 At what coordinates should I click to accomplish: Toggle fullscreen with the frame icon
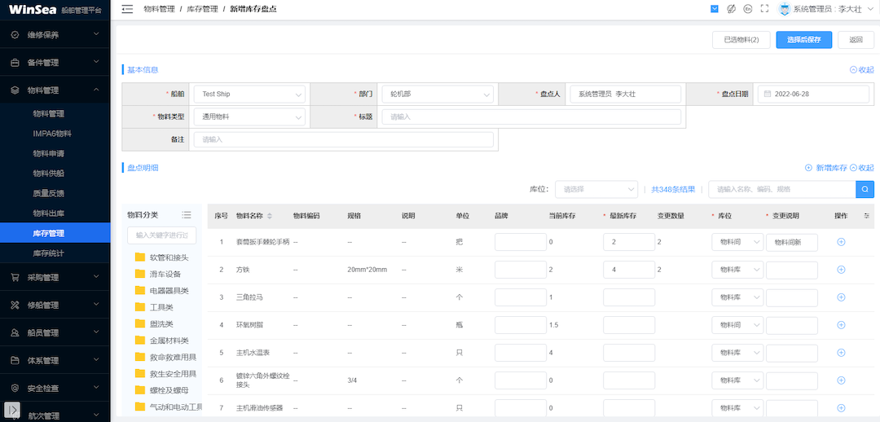click(763, 8)
